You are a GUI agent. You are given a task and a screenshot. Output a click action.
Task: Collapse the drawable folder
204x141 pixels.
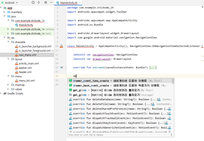pyautogui.click(x=8, y=42)
